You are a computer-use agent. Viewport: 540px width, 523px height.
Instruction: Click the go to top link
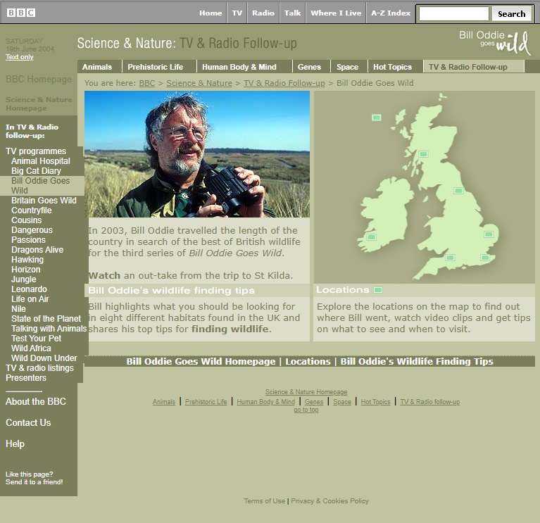[306, 410]
